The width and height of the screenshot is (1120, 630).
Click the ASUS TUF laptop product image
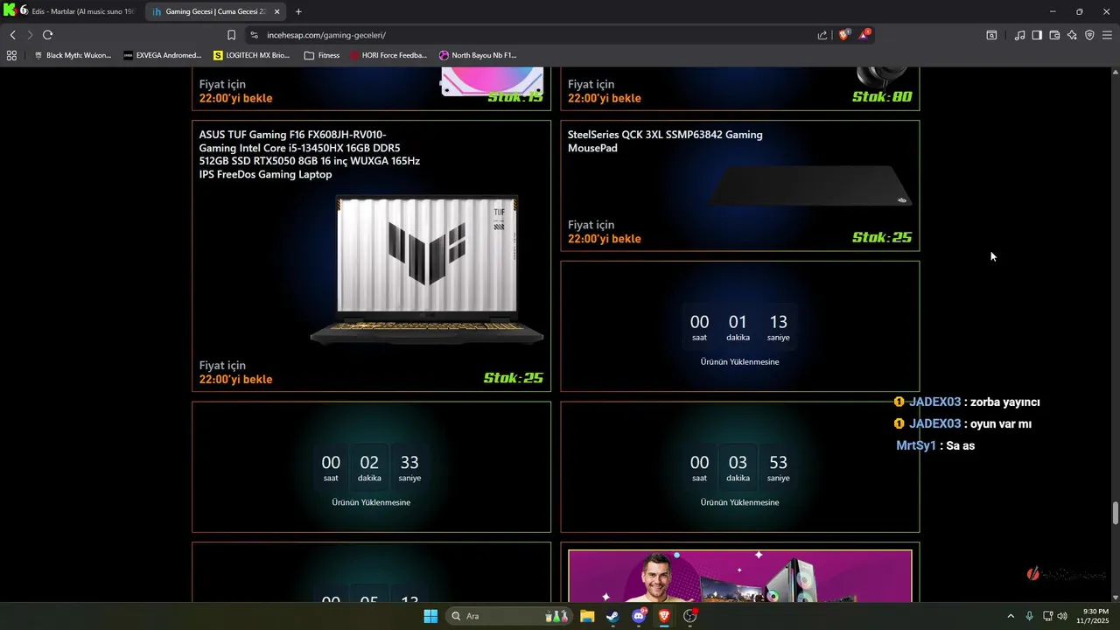(x=427, y=269)
